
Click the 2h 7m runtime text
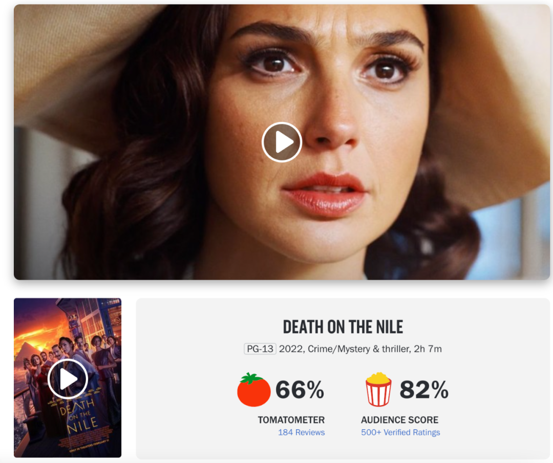pyautogui.click(x=428, y=349)
